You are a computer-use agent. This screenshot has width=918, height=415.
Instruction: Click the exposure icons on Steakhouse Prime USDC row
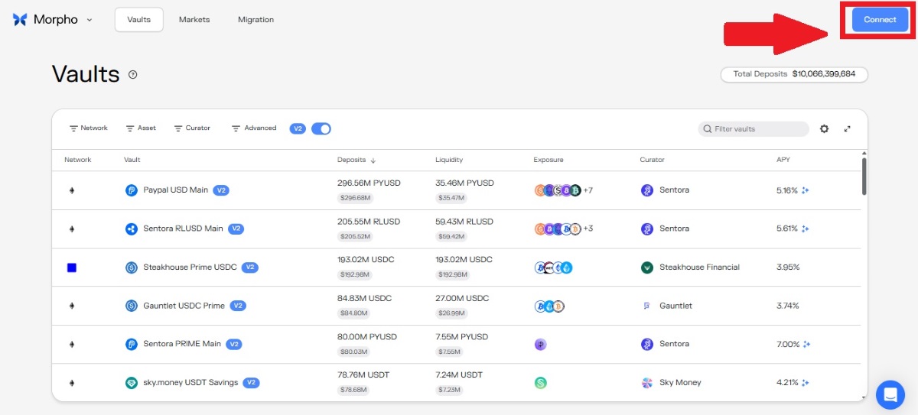553,267
